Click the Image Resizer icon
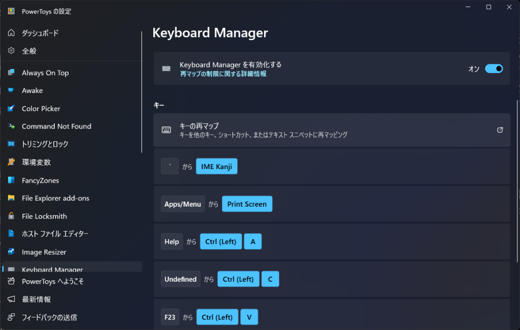520x330 pixels. [x=11, y=252]
